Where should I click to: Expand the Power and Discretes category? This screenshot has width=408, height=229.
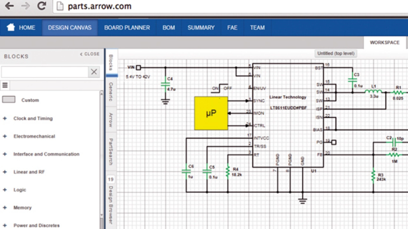(5, 225)
